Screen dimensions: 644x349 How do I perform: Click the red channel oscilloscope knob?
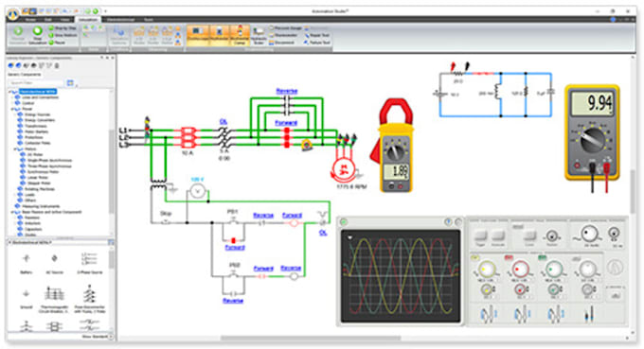pos(521,270)
